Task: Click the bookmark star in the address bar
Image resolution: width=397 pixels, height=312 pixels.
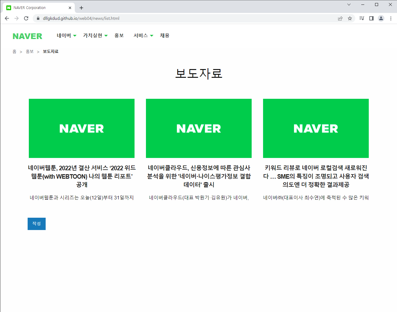Action: click(350, 18)
